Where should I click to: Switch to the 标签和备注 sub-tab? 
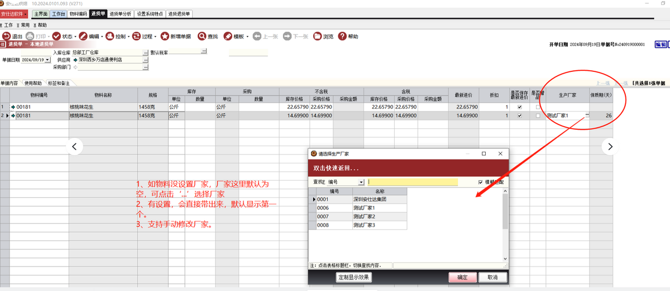[59, 83]
